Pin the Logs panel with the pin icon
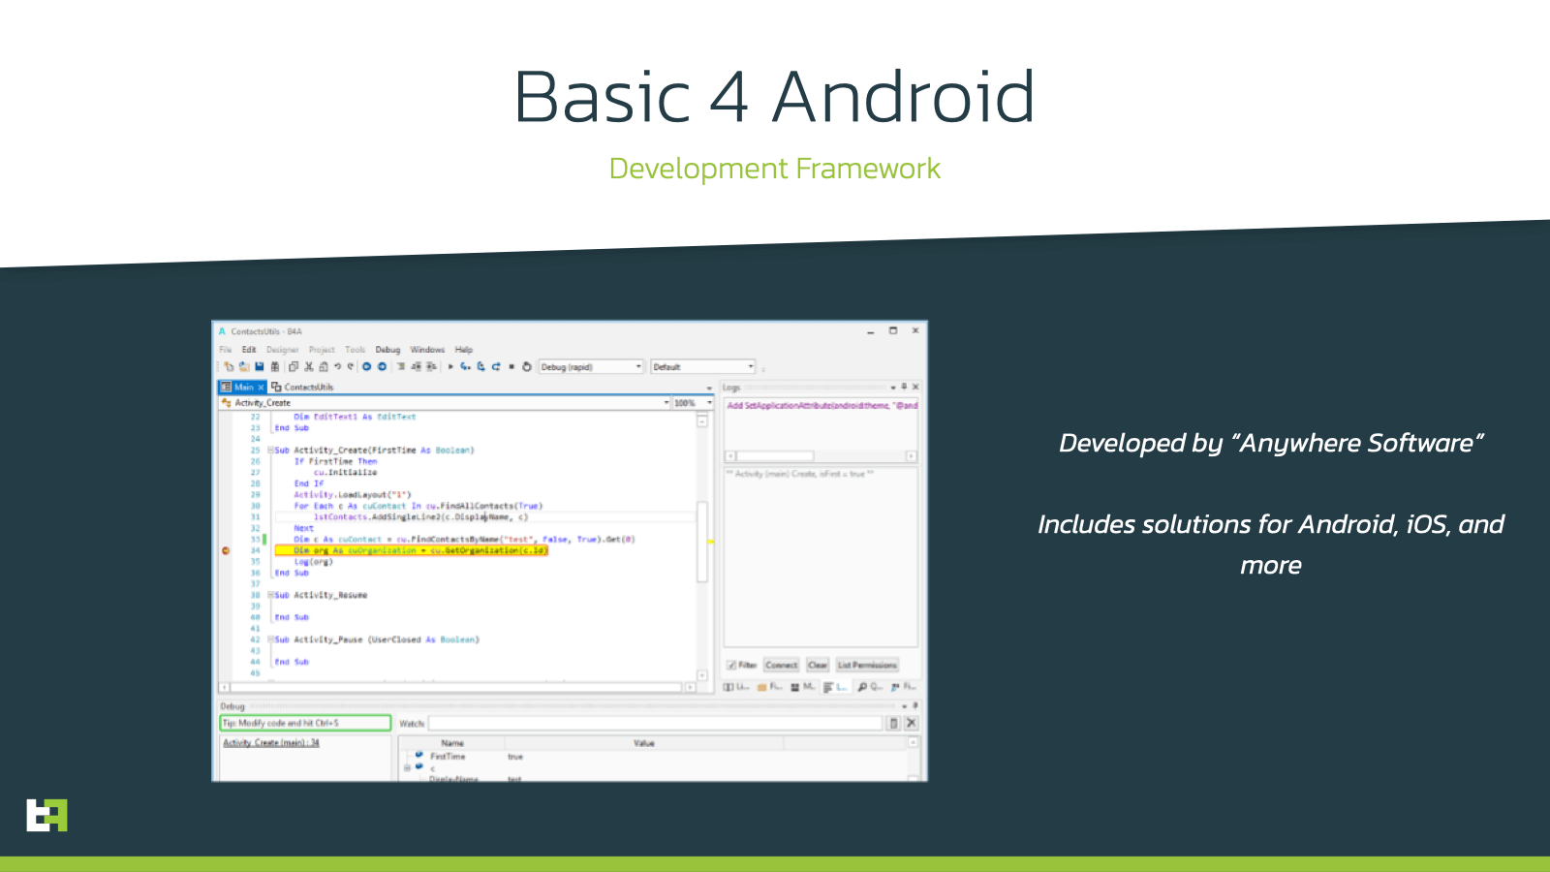This screenshot has width=1550, height=872. [904, 387]
